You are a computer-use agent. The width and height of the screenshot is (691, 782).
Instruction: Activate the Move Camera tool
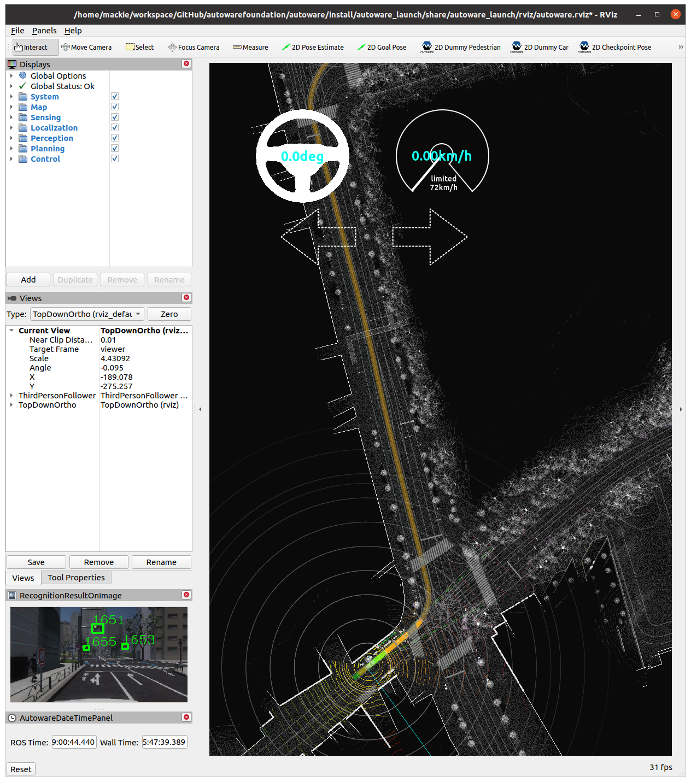coord(86,48)
